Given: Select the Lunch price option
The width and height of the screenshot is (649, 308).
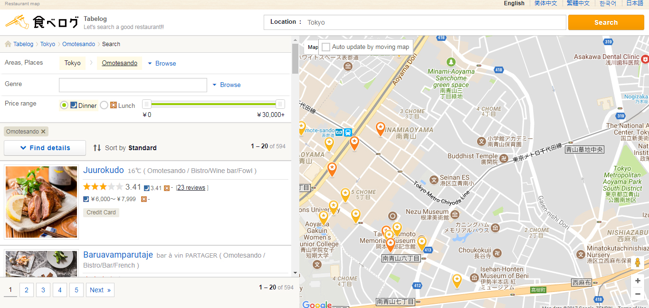Looking at the screenshot, I should coord(104,105).
